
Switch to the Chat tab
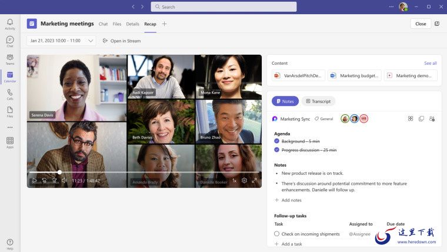[103, 24]
